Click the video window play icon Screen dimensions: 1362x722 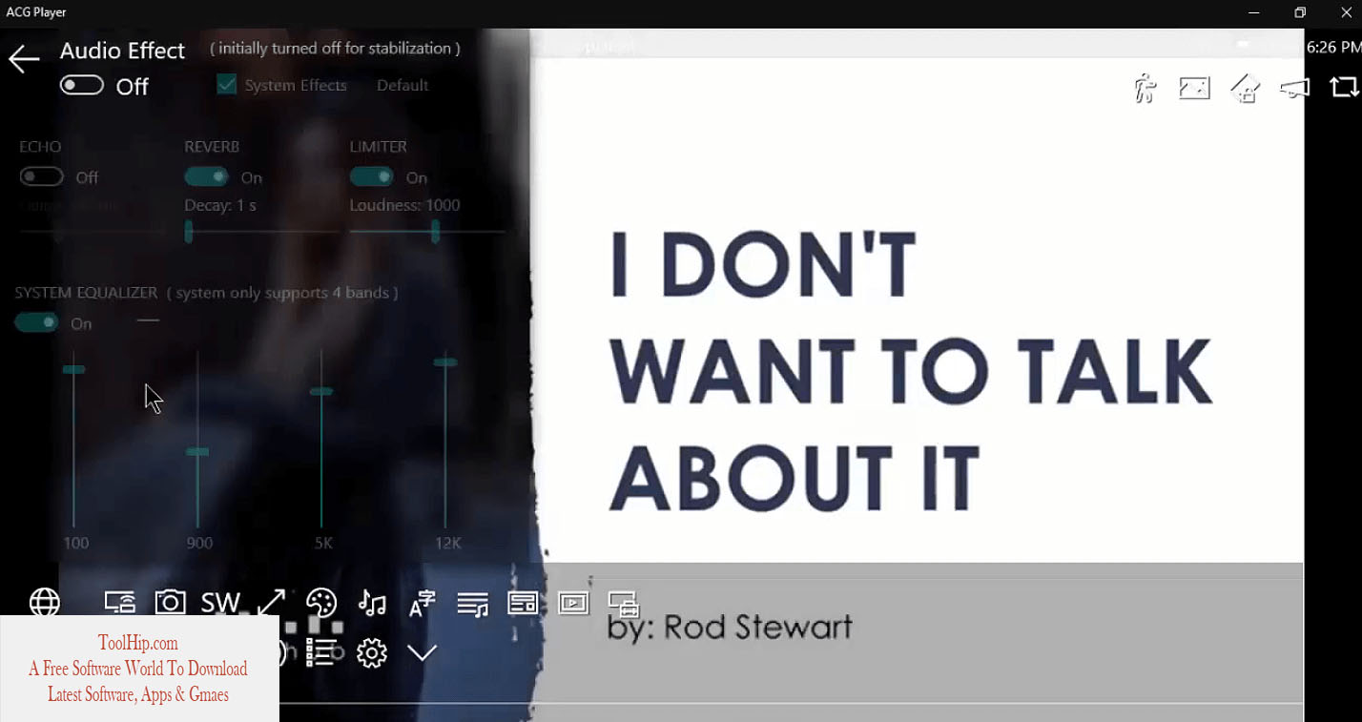point(573,603)
